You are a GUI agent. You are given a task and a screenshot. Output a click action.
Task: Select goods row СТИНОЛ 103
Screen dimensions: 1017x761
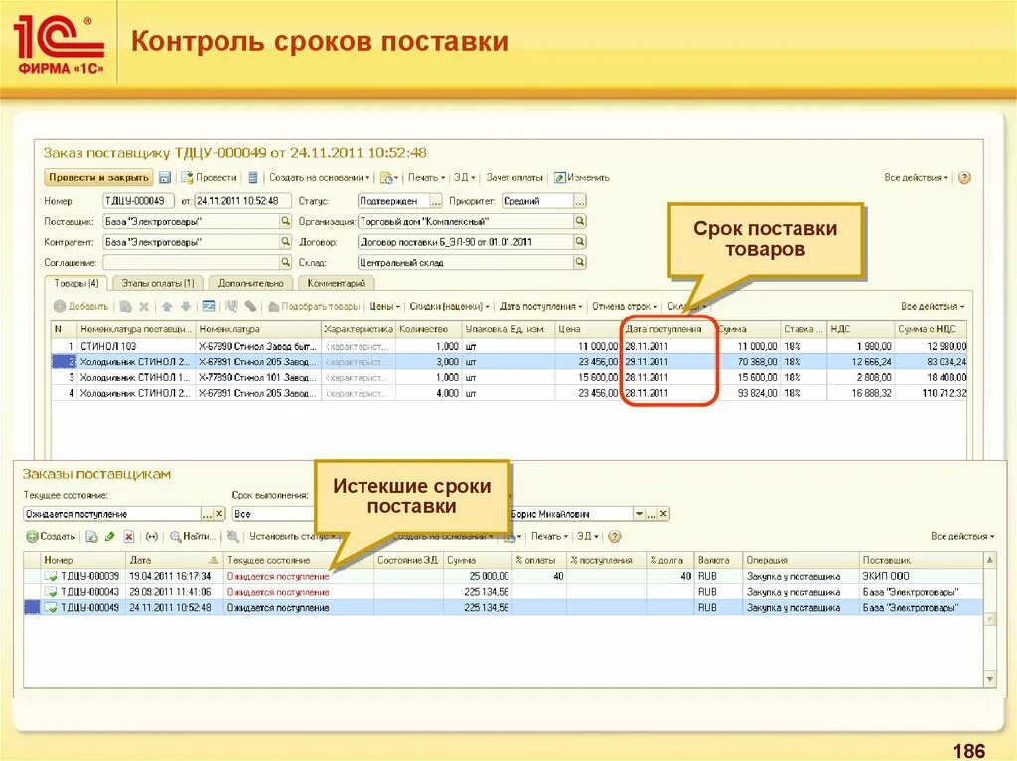click(x=509, y=346)
